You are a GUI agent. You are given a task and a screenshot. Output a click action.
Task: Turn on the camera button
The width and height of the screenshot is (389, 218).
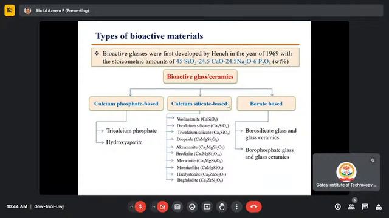[x=162, y=206]
